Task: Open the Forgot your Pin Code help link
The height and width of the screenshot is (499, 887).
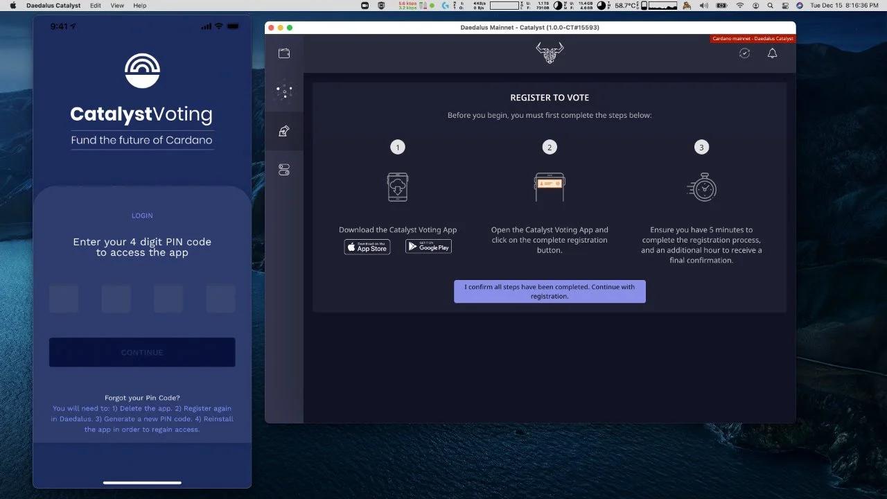Action: point(141,398)
